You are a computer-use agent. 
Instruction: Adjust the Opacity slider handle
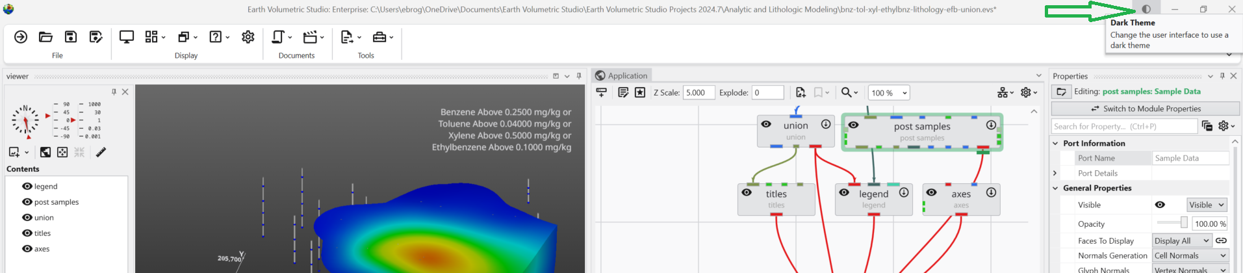pos(1184,223)
